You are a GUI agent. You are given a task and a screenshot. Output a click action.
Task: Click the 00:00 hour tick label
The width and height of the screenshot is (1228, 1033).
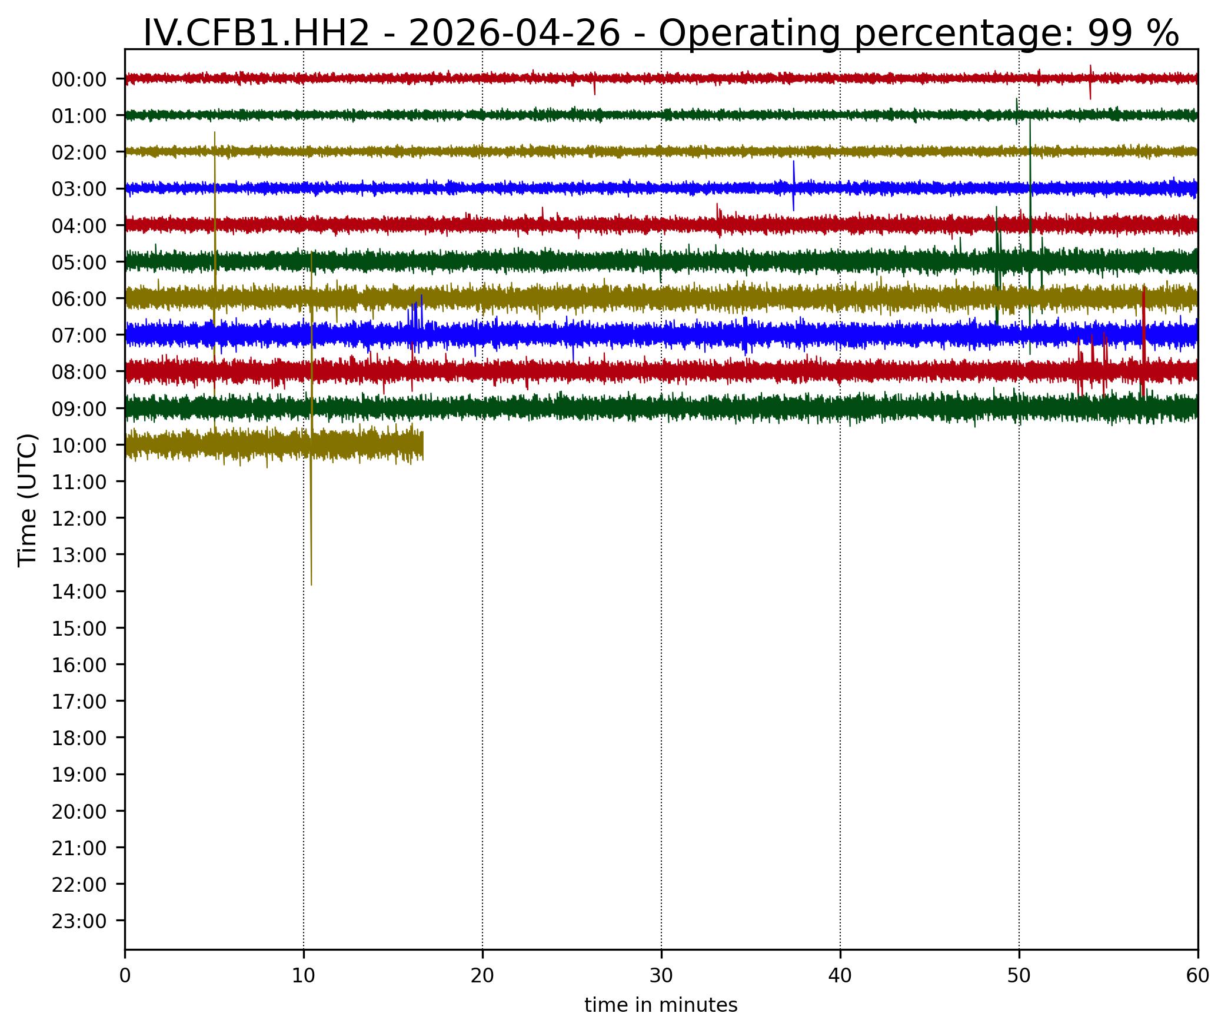[x=79, y=79]
